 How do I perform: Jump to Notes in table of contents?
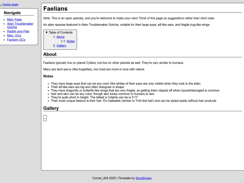point(70,41)
